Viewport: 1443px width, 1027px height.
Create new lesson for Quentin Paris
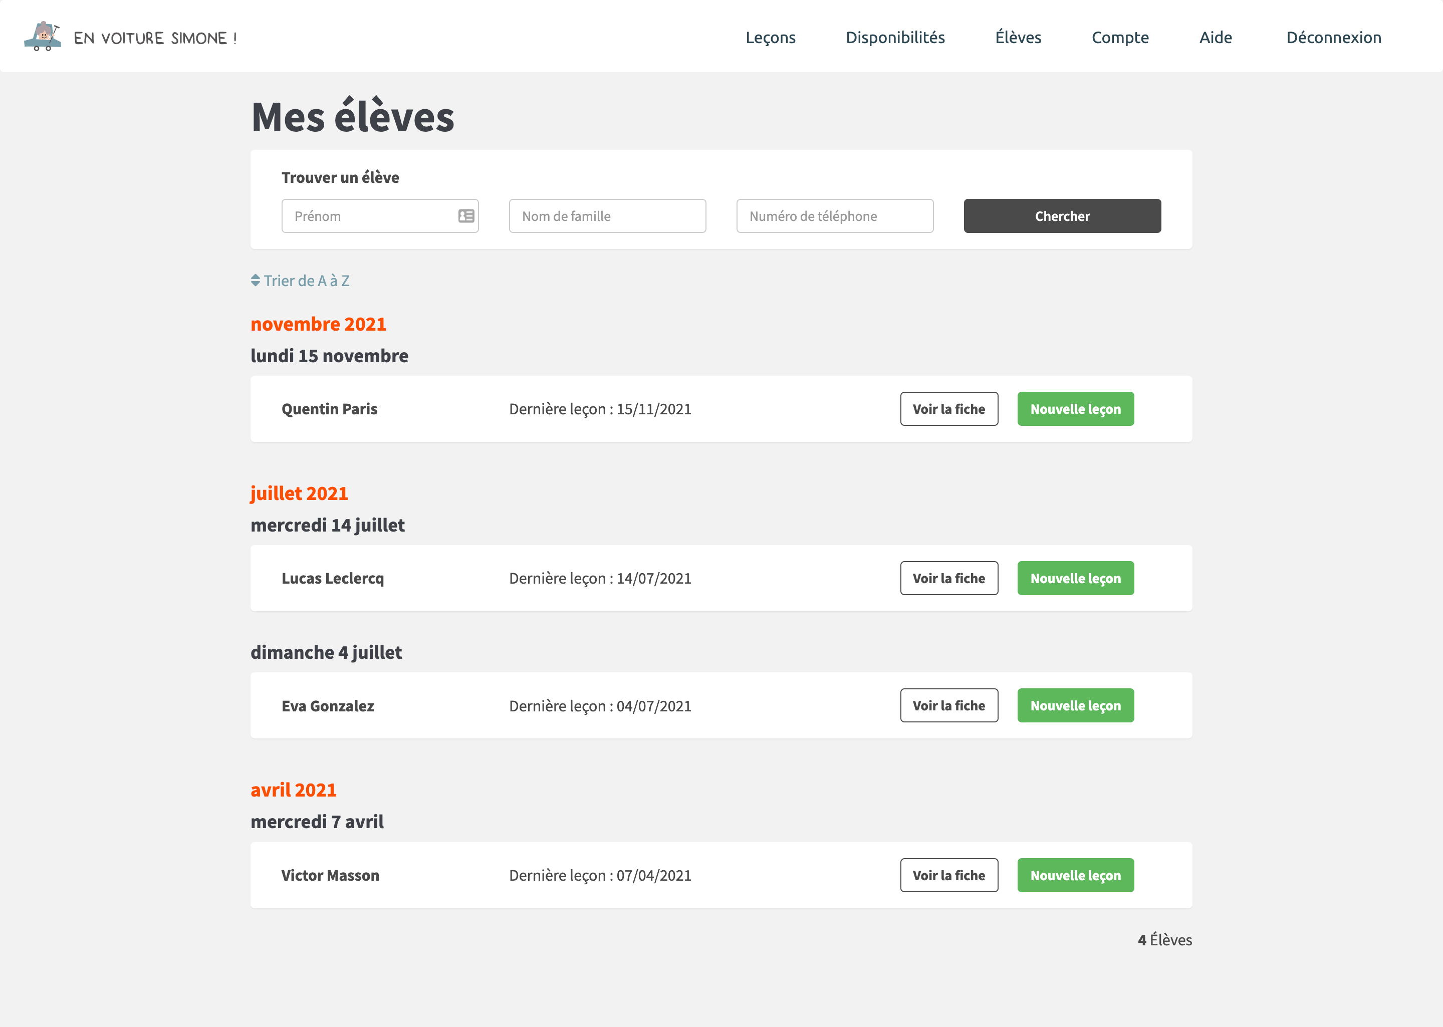[x=1076, y=409]
